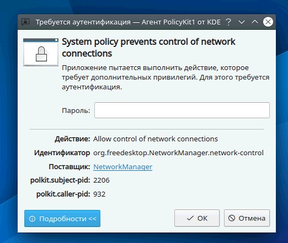Click the polkit.caller-pid value 932
This screenshot has height=243, width=288.
pos(99,194)
